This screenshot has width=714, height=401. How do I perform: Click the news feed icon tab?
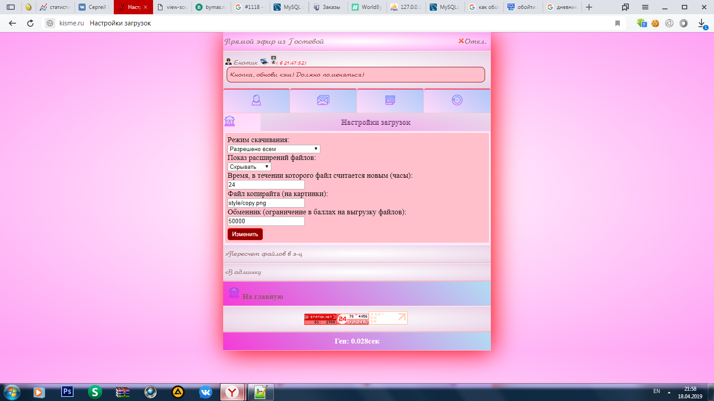[390, 100]
